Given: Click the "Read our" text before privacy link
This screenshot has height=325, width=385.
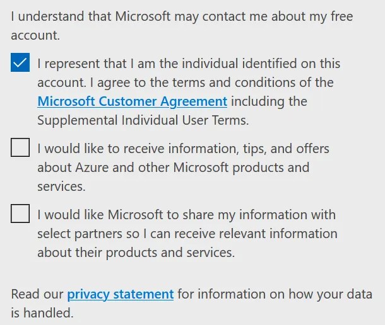Looking at the screenshot, I should (x=37, y=294).
